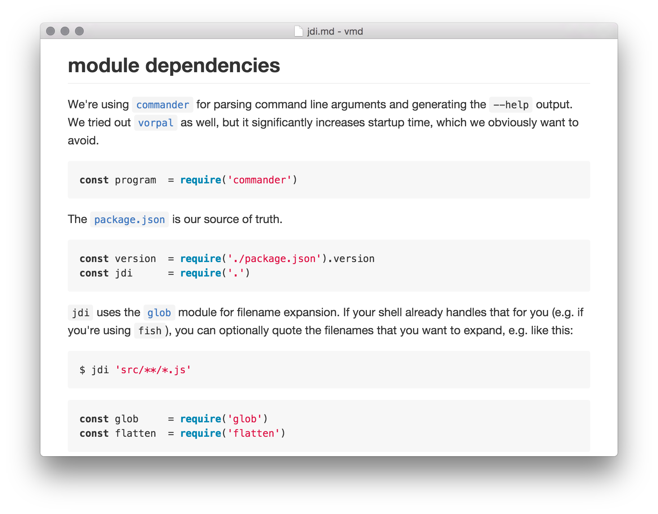The height and width of the screenshot is (514, 658).
Task: Click the 'commander' string in code block
Action: (259, 180)
